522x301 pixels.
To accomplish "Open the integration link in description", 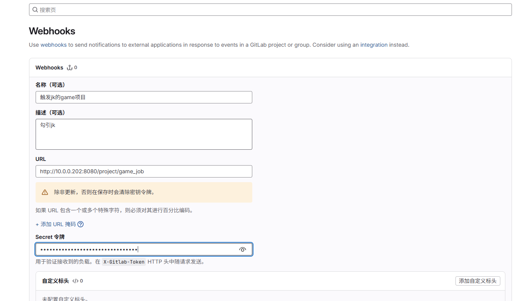I will (374, 45).
